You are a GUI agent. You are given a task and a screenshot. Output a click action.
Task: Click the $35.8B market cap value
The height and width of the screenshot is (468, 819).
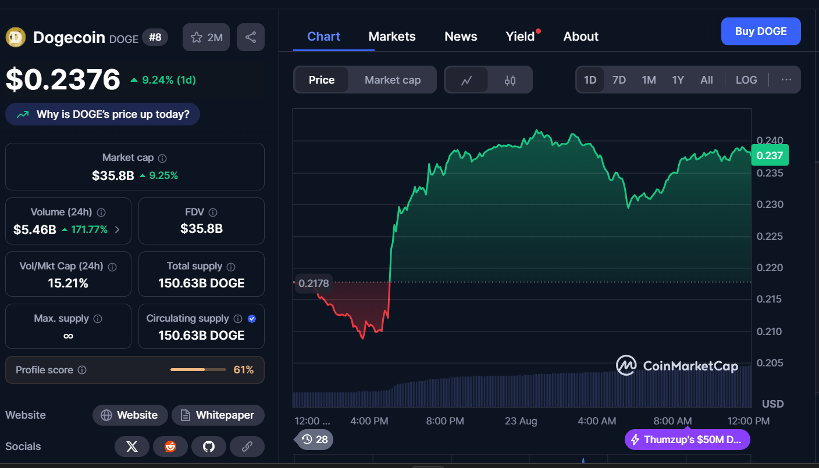point(113,175)
